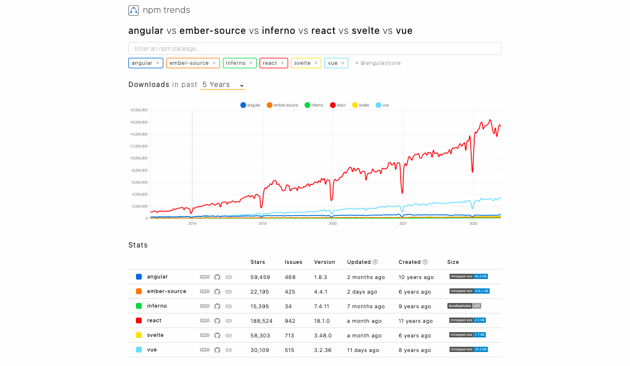Viewport: 630px width, 366px height.
Task: Remove the react package tag
Action: (x=282, y=63)
